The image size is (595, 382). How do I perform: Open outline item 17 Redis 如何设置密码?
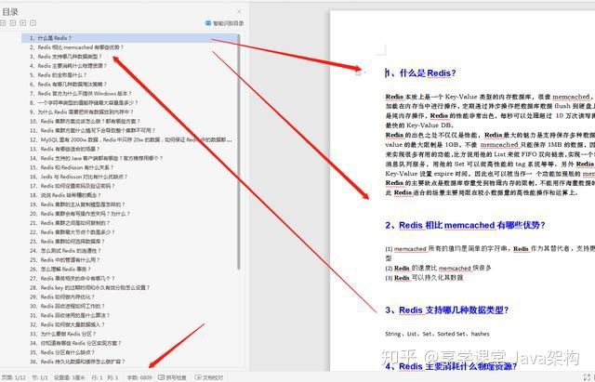point(73,186)
